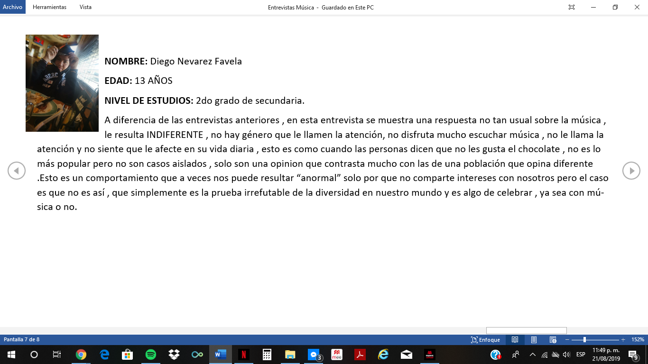The height and width of the screenshot is (364, 648).
Task: Open the Vista menu
Action: click(x=85, y=7)
